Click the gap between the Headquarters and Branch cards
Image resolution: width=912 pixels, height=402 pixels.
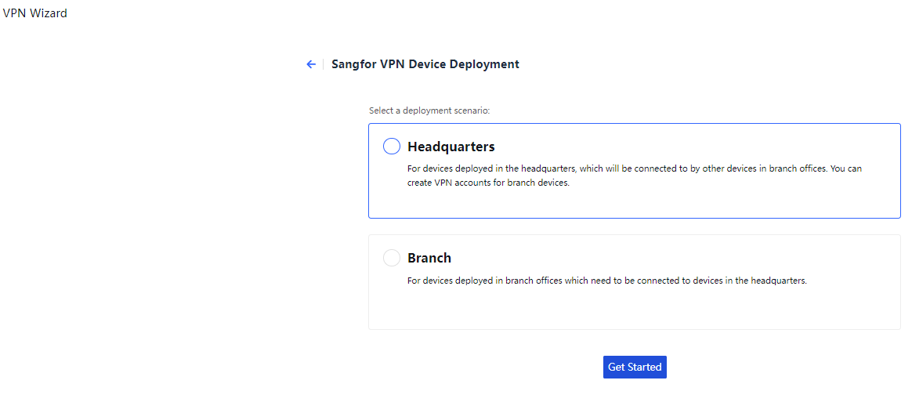coord(635,226)
